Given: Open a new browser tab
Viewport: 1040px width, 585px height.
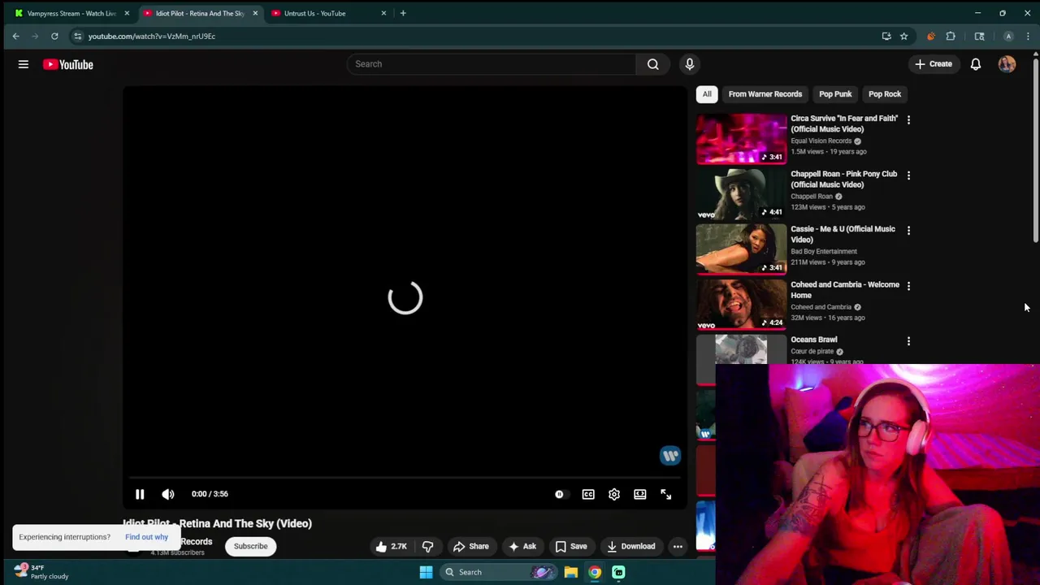Looking at the screenshot, I should 403,13.
